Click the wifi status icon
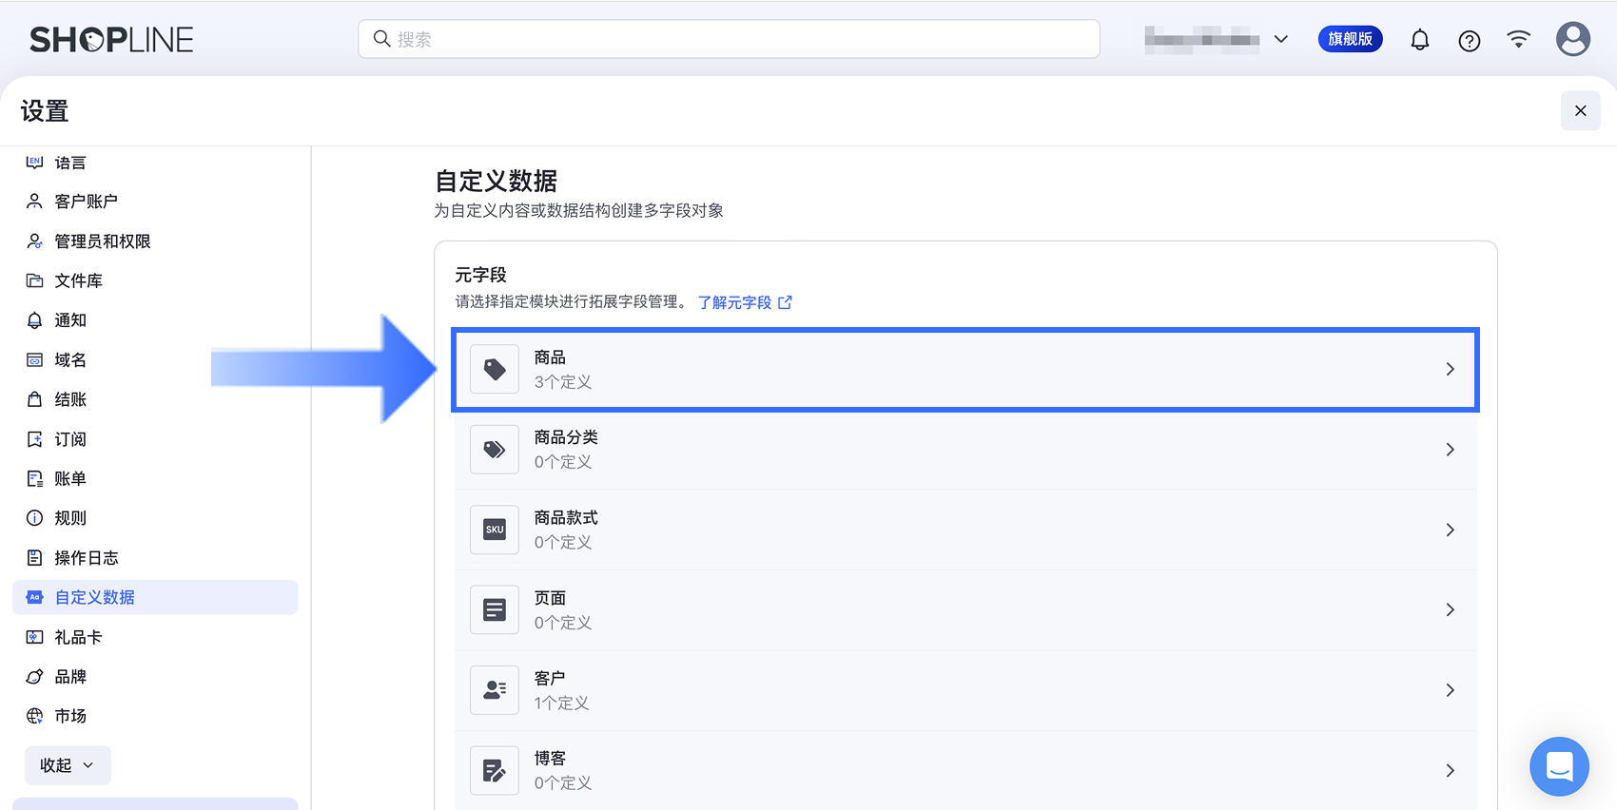The height and width of the screenshot is (810, 1617). coord(1519,39)
